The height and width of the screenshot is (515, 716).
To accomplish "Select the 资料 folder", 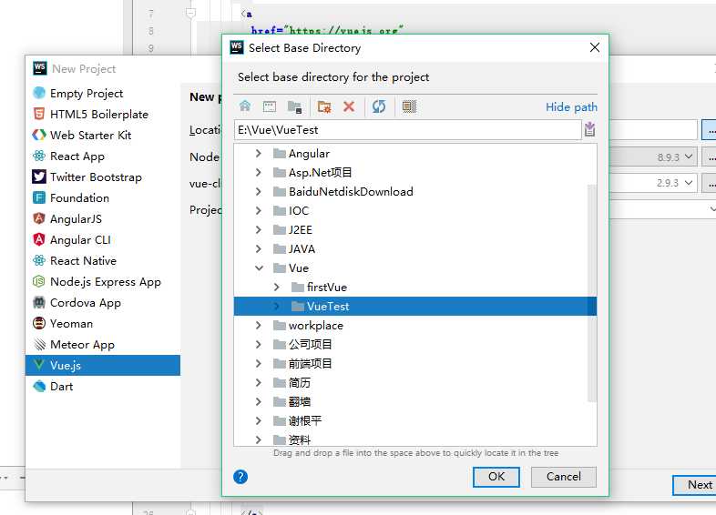I will pyautogui.click(x=299, y=439).
